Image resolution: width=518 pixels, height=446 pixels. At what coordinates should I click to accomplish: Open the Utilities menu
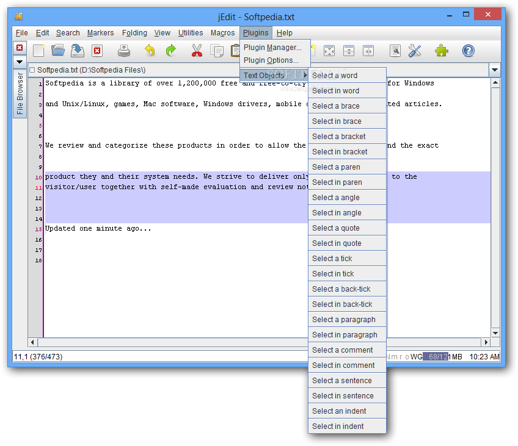click(191, 33)
